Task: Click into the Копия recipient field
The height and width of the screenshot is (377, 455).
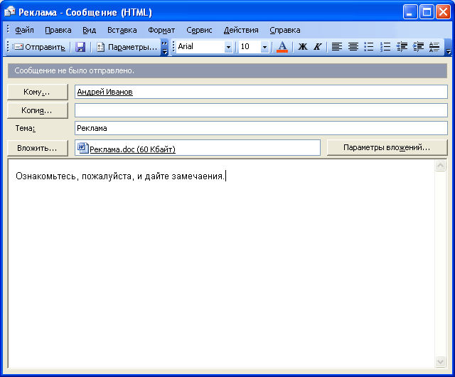Action: coord(261,110)
